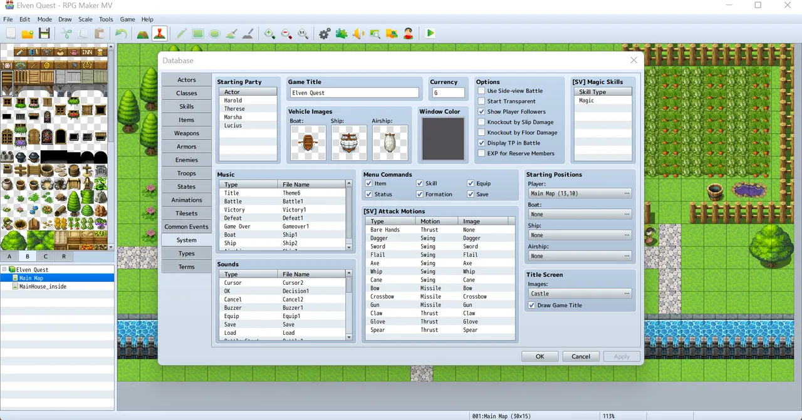Enable EXP for Reserve Members

tap(481, 153)
